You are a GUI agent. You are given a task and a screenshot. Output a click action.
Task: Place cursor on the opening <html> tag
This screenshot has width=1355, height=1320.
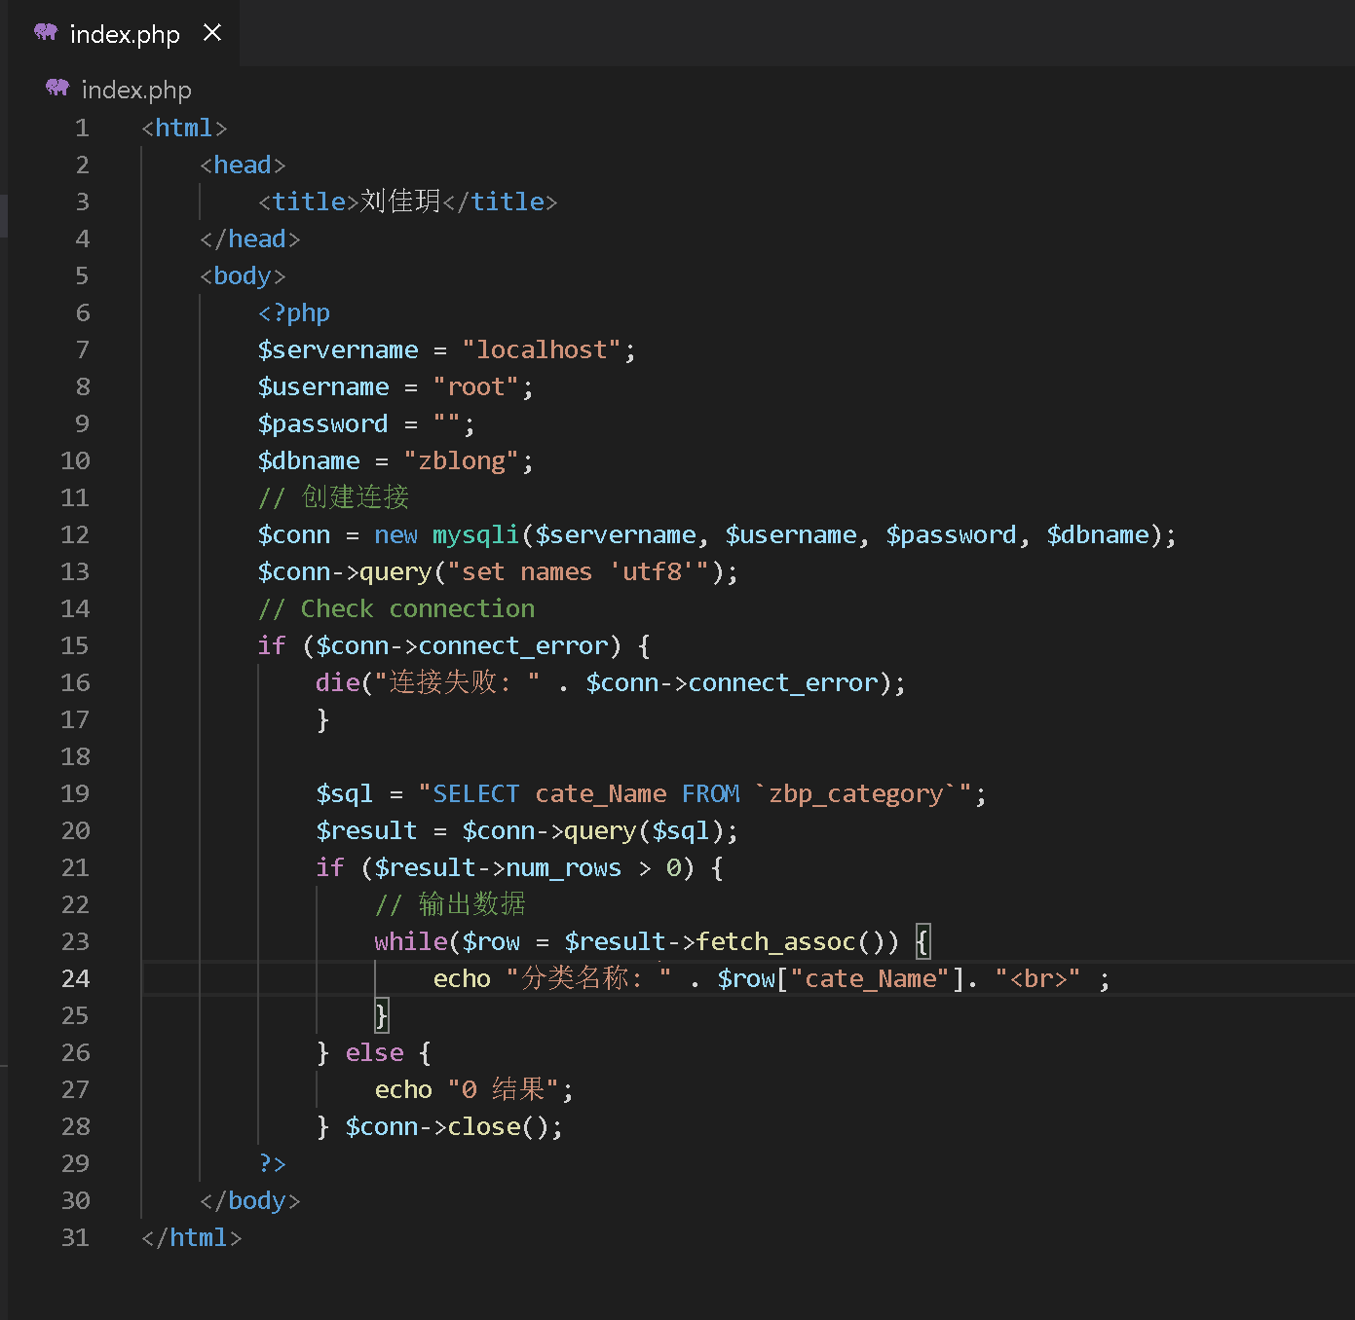[184, 128]
